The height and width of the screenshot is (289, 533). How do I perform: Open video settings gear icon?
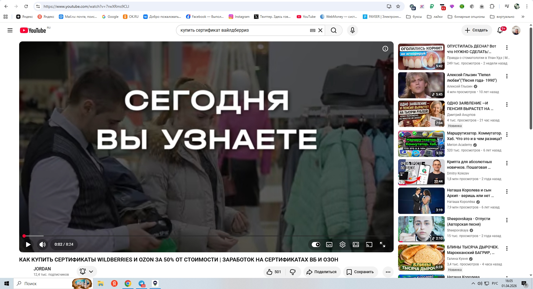(x=342, y=245)
